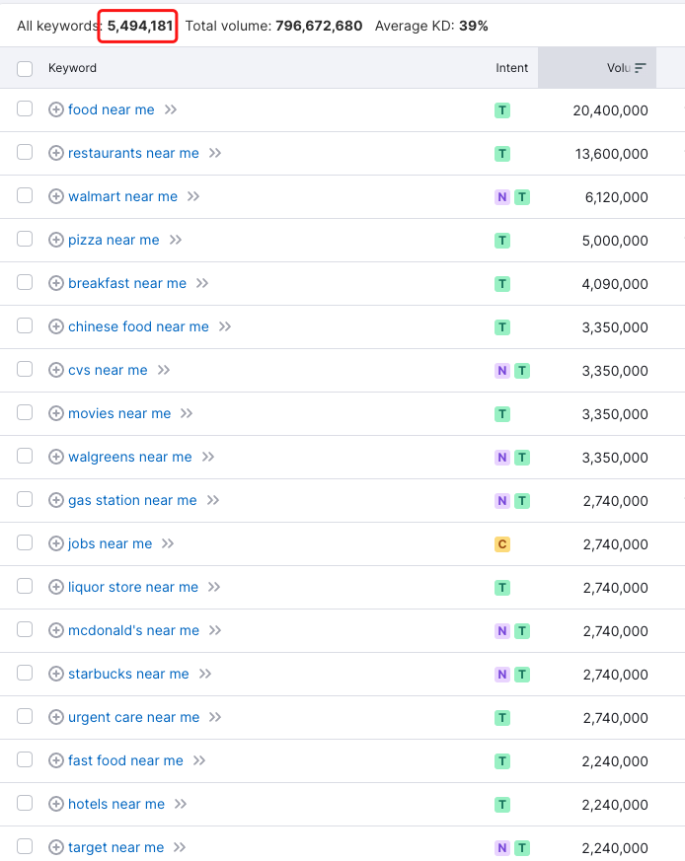
Task: Click the T intent badge for 'hotels near me'
Action: 502,805
